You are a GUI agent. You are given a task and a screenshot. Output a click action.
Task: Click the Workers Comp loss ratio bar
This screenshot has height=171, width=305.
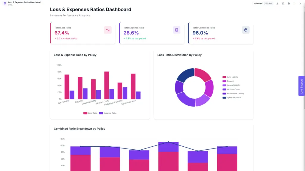click(x=107, y=85)
